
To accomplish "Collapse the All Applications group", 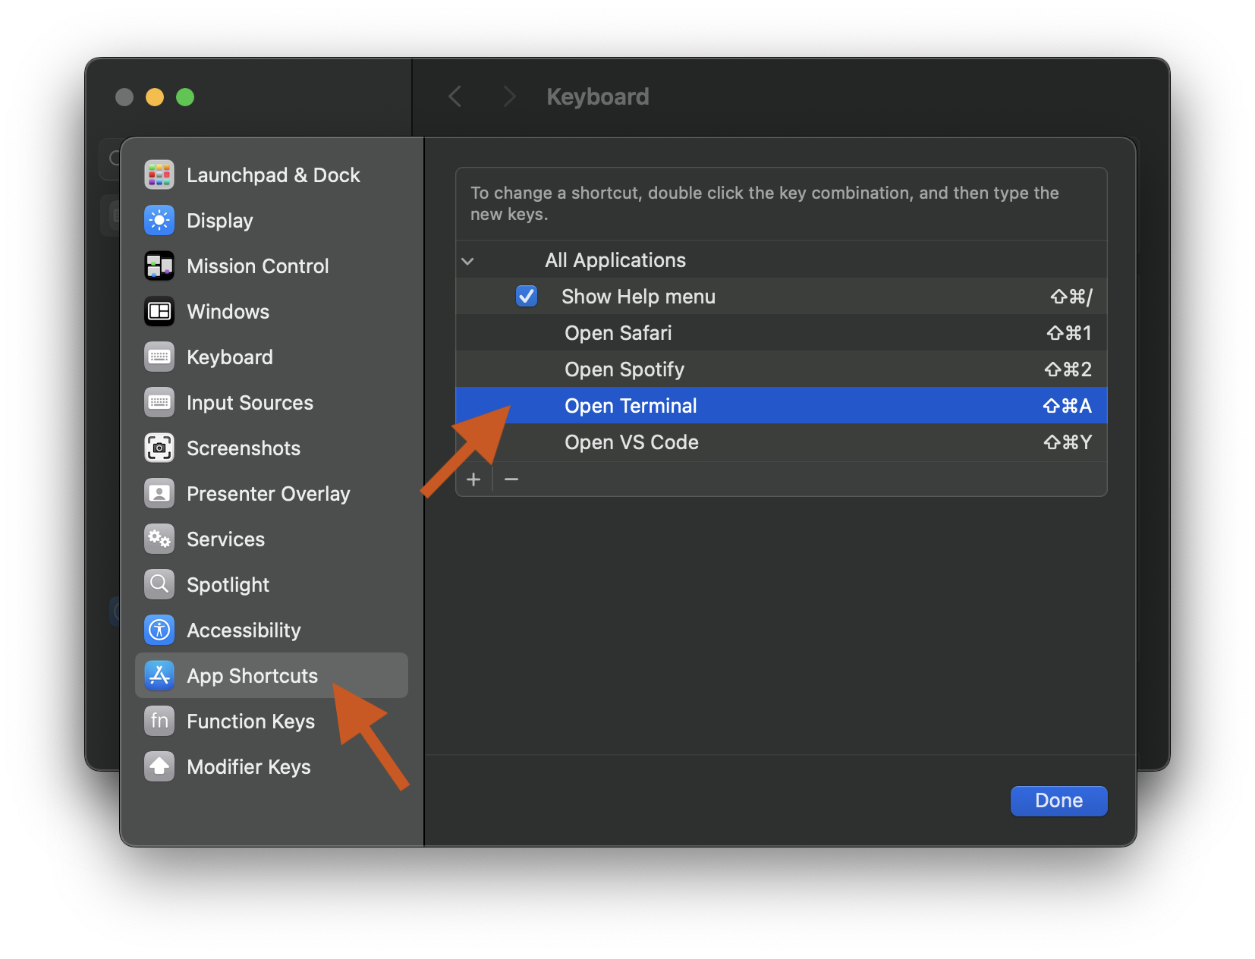I will tap(468, 261).
